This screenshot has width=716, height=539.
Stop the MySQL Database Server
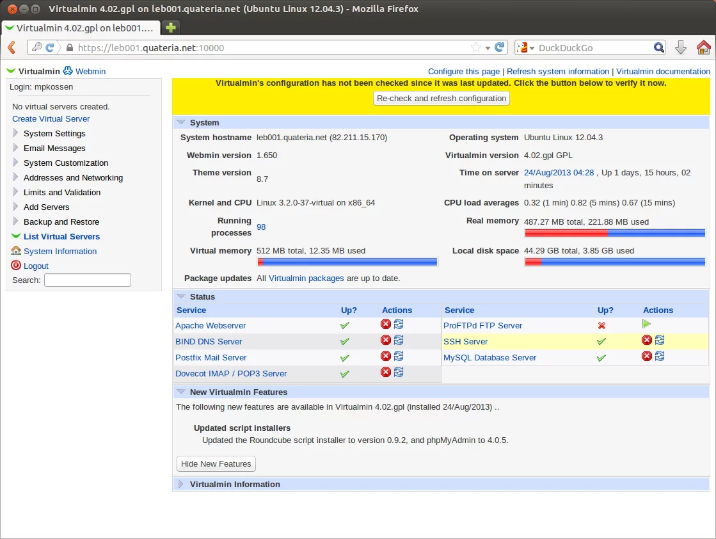pyautogui.click(x=647, y=356)
